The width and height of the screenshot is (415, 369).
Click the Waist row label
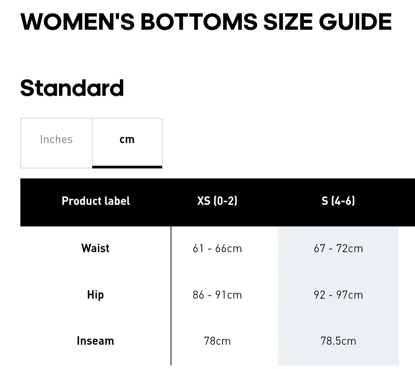click(95, 248)
